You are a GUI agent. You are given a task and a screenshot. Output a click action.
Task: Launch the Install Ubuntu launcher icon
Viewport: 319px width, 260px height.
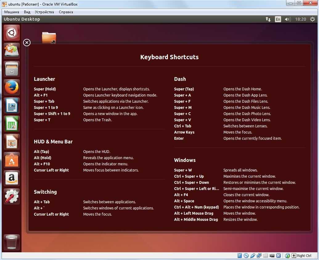pos(12,51)
